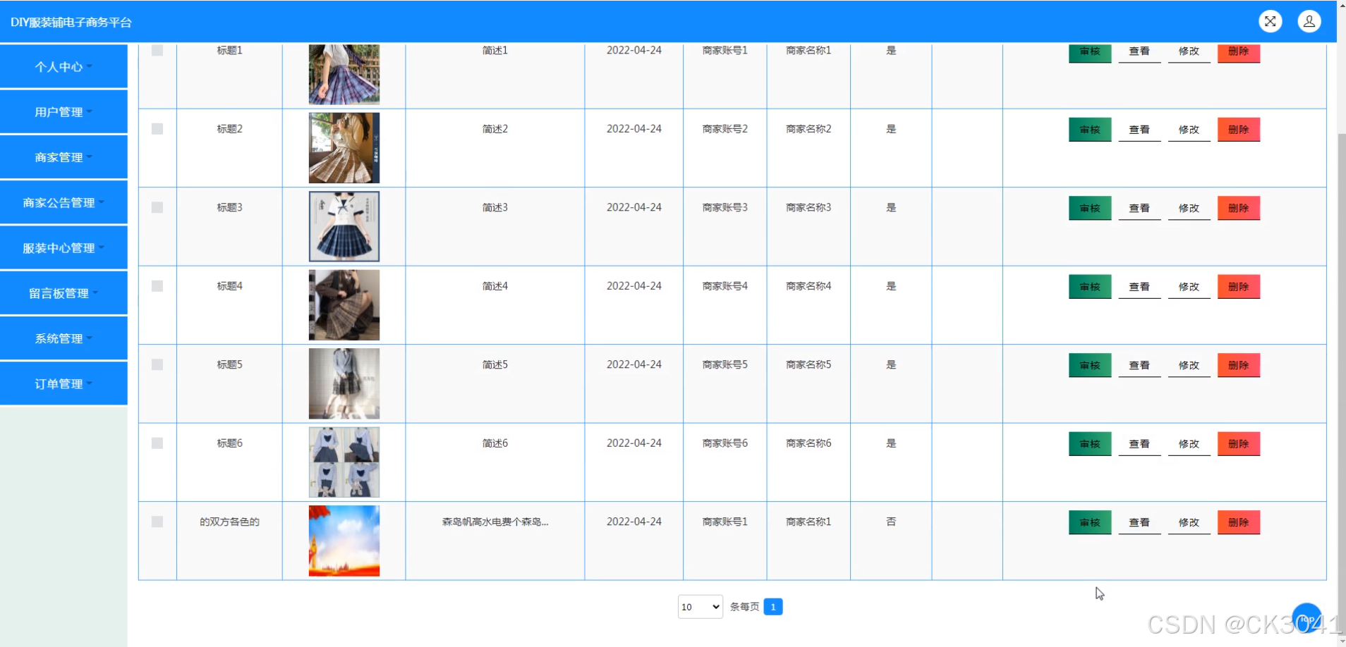This screenshot has width=1346, height=647.
Task: Check the box beside 标题4
Action: coord(157,286)
